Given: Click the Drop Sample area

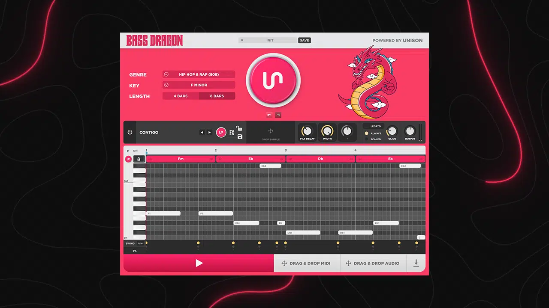Looking at the screenshot, I should [x=271, y=133].
